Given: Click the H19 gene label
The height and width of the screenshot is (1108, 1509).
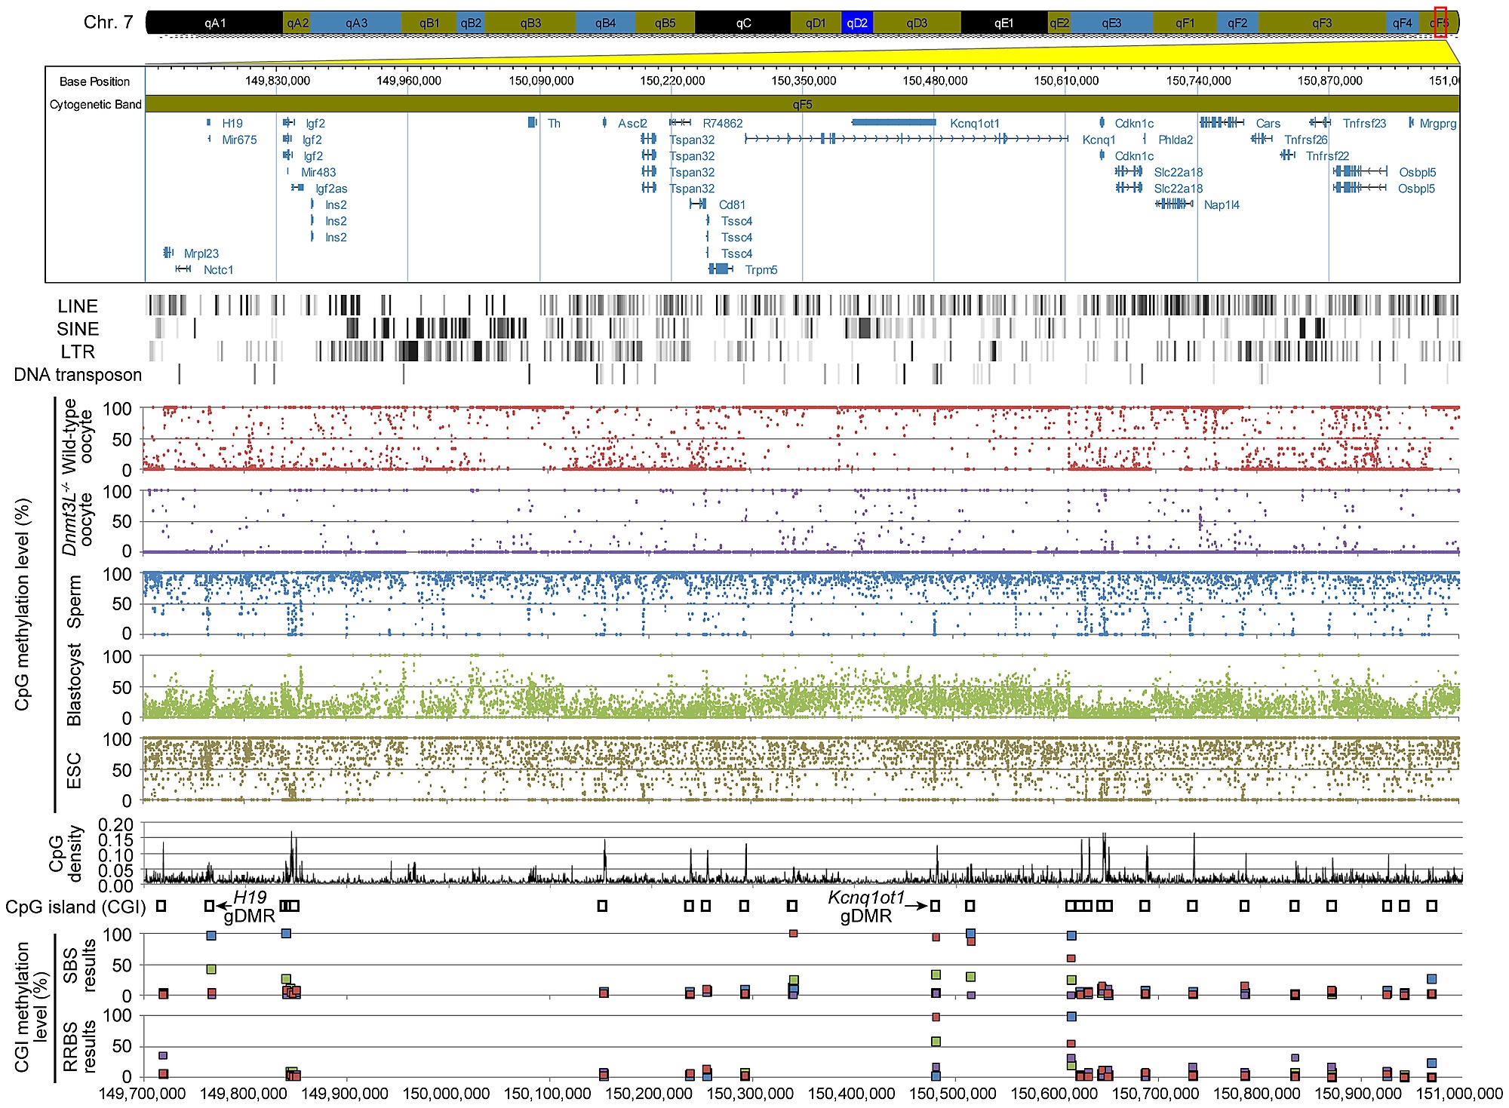Looking at the screenshot, I should coord(232,123).
